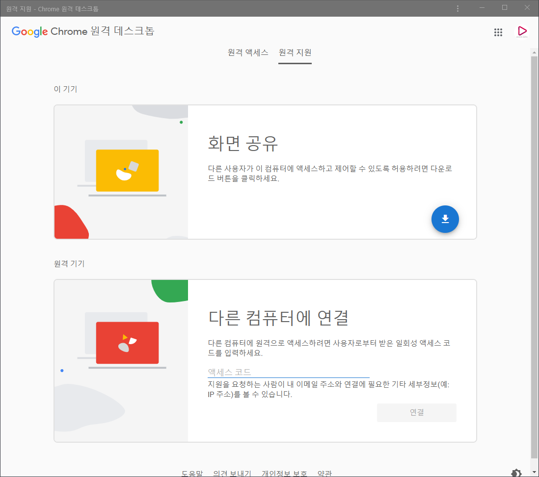Minimize the Chrome 원격 데스크톱 window

pyautogui.click(x=482, y=8)
